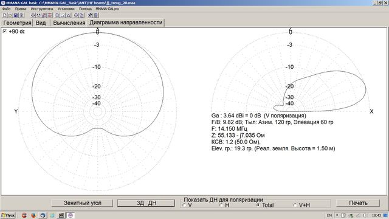This screenshot has height=219, width=389.
Task: Click the triangle toolbar icon
Action: [69, 15]
